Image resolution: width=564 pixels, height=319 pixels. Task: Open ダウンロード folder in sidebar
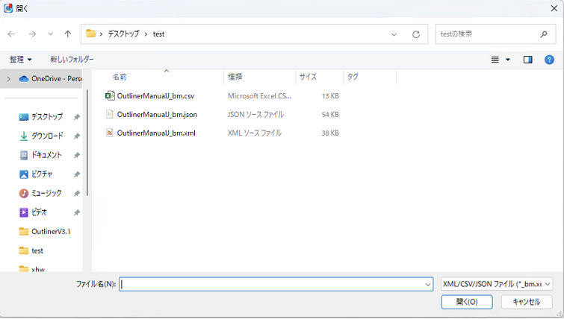tap(46, 136)
